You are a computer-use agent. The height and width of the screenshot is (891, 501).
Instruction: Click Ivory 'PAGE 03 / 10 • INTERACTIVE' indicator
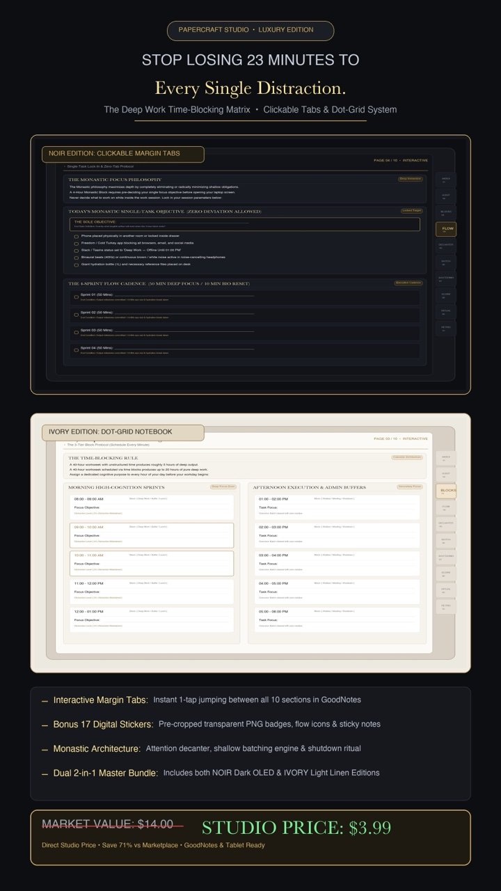pos(401,439)
